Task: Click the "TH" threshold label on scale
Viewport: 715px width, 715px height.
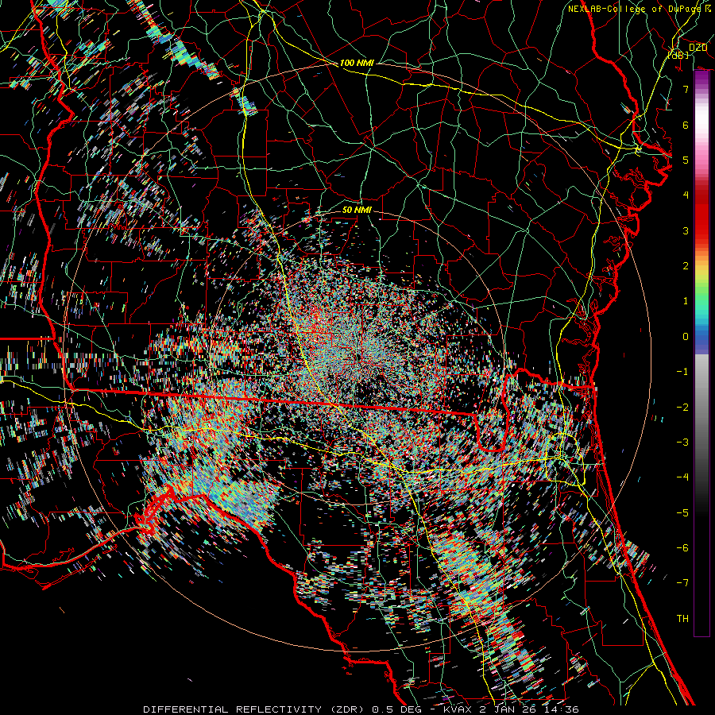Action: [682, 619]
